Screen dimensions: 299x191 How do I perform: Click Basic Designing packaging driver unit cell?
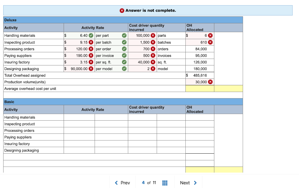[171, 150]
